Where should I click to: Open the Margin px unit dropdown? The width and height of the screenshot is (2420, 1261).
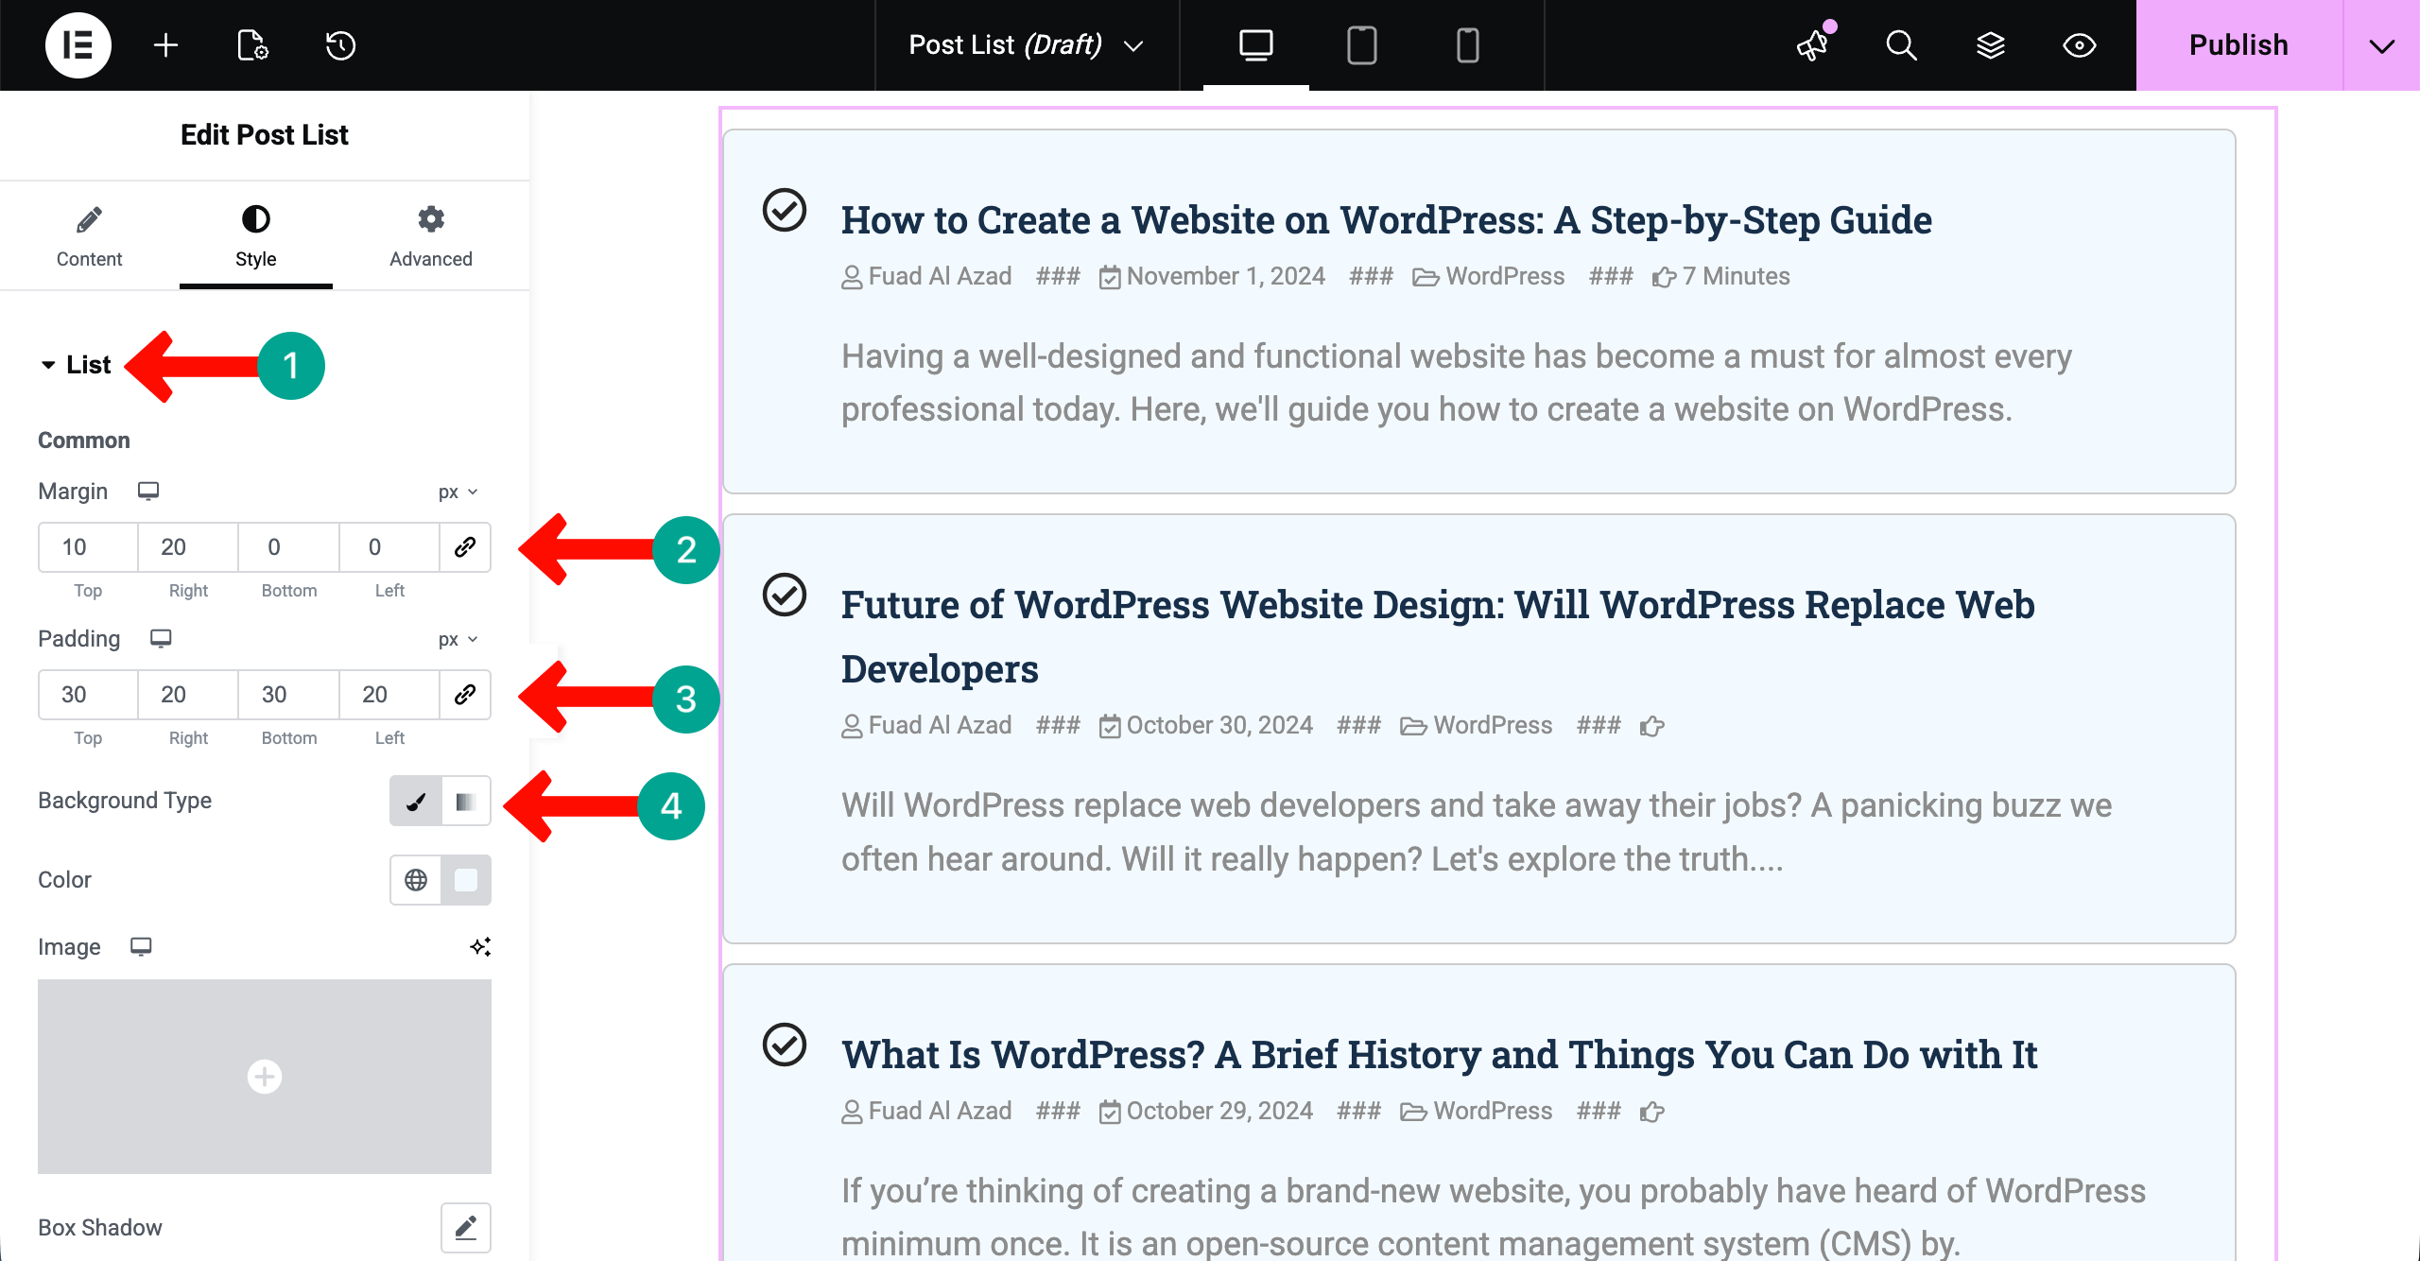point(458,492)
